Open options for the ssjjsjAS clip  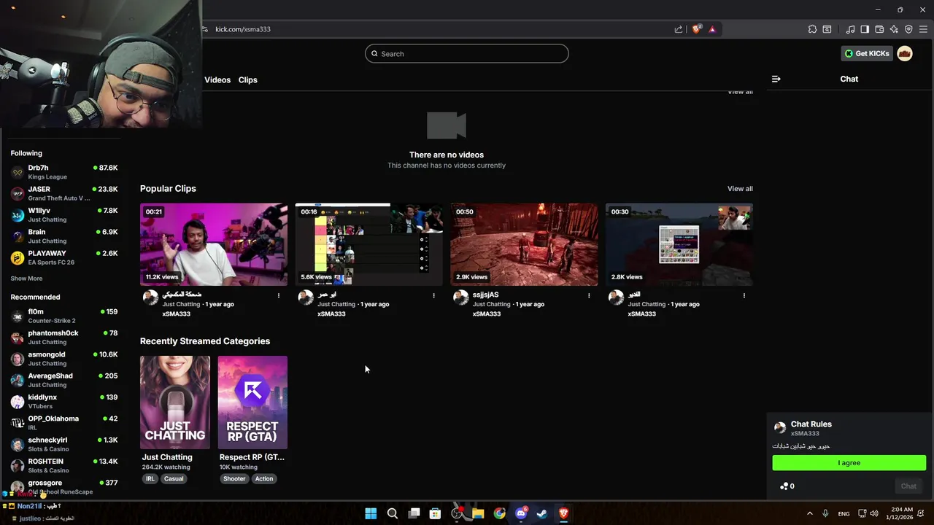pos(589,295)
